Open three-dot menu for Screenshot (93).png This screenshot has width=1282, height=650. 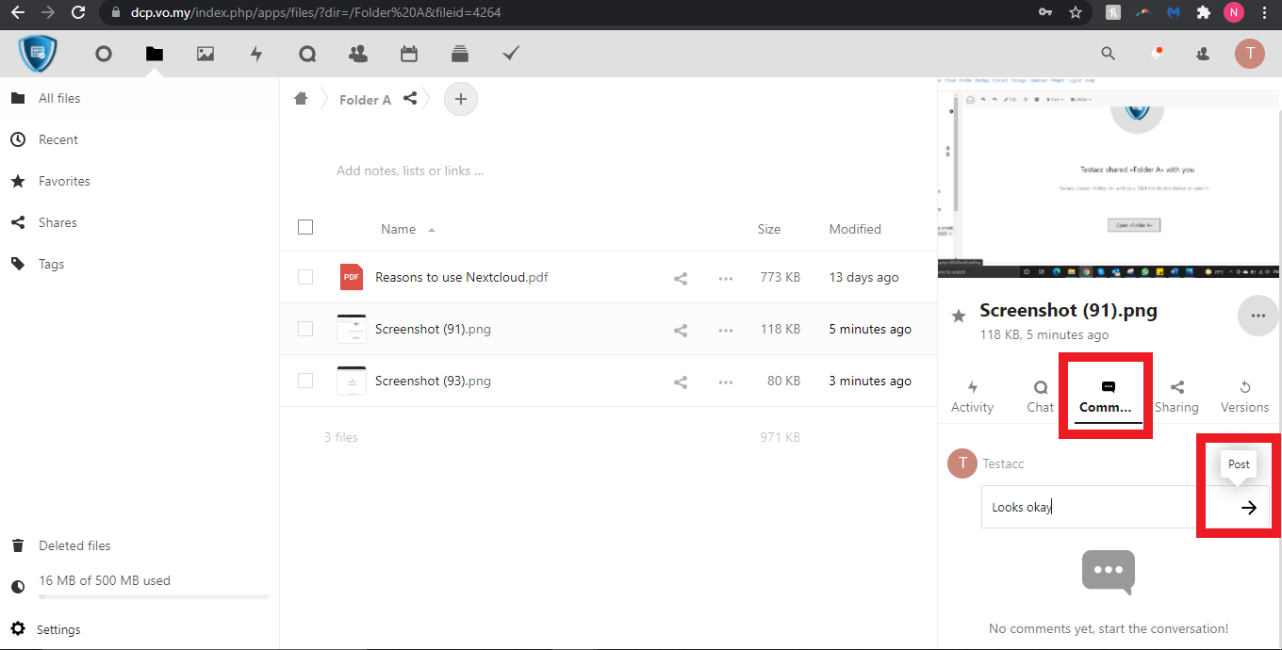(x=726, y=382)
